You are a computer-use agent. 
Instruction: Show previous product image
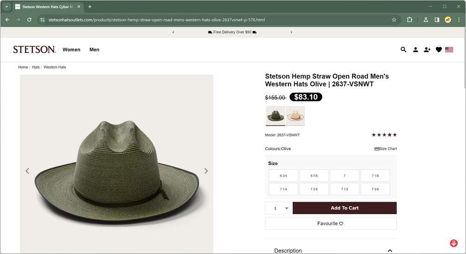tap(27, 171)
